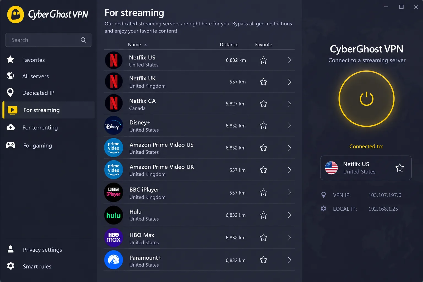Image resolution: width=423 pixels, height=282 pixels.
Task: Toggle the yellow power connection button
Action: (367, 99)
